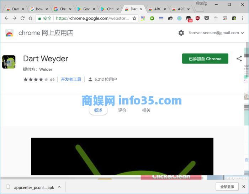Click the uBlock shield extension icon
This screenshot has height=194, width=249.
[x=198, y=18]
